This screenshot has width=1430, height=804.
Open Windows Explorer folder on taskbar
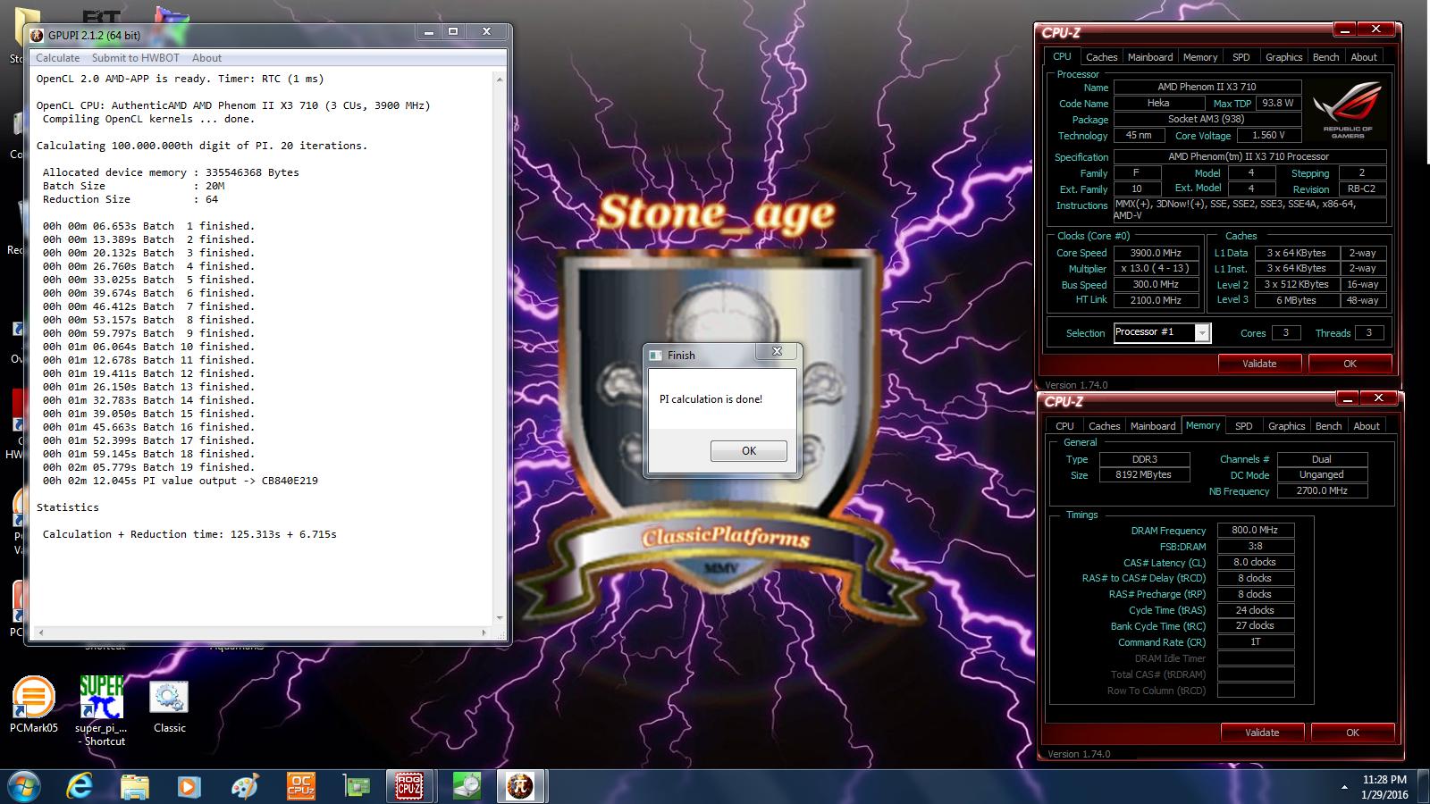point(135,786)
